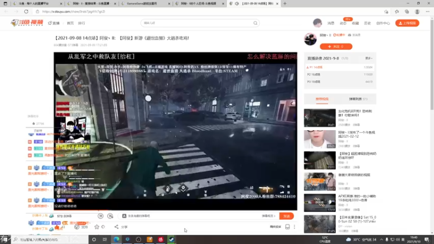Open the uploader's round avatar
The width and height of the screenshot is (434, 244).
[x=310, y=39]
